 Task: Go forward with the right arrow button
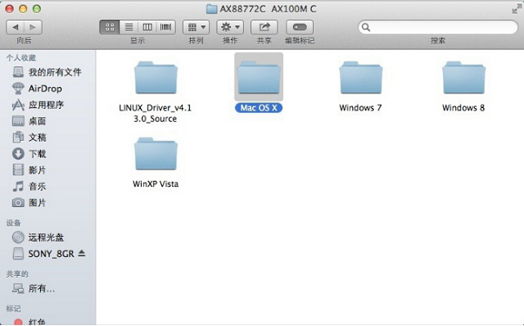point(33,27)
